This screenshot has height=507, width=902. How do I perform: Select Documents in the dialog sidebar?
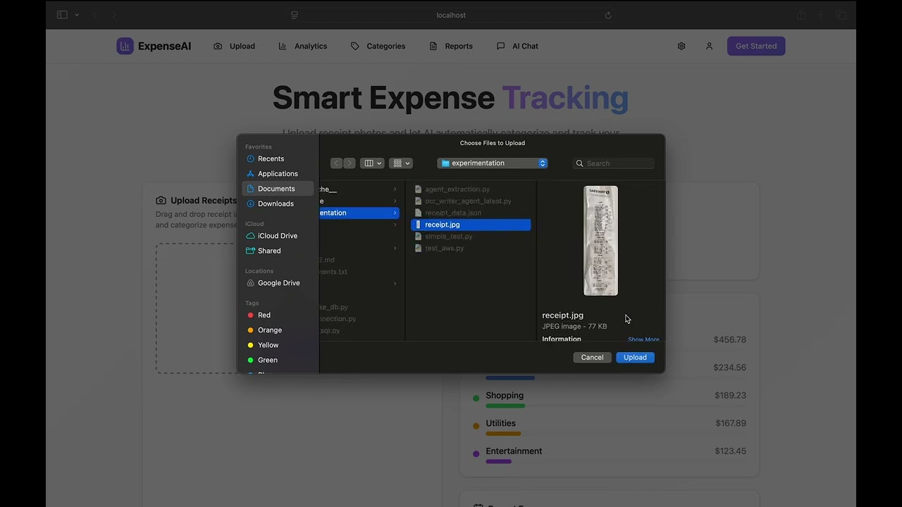pyautogui.click(x=278, y=189)
